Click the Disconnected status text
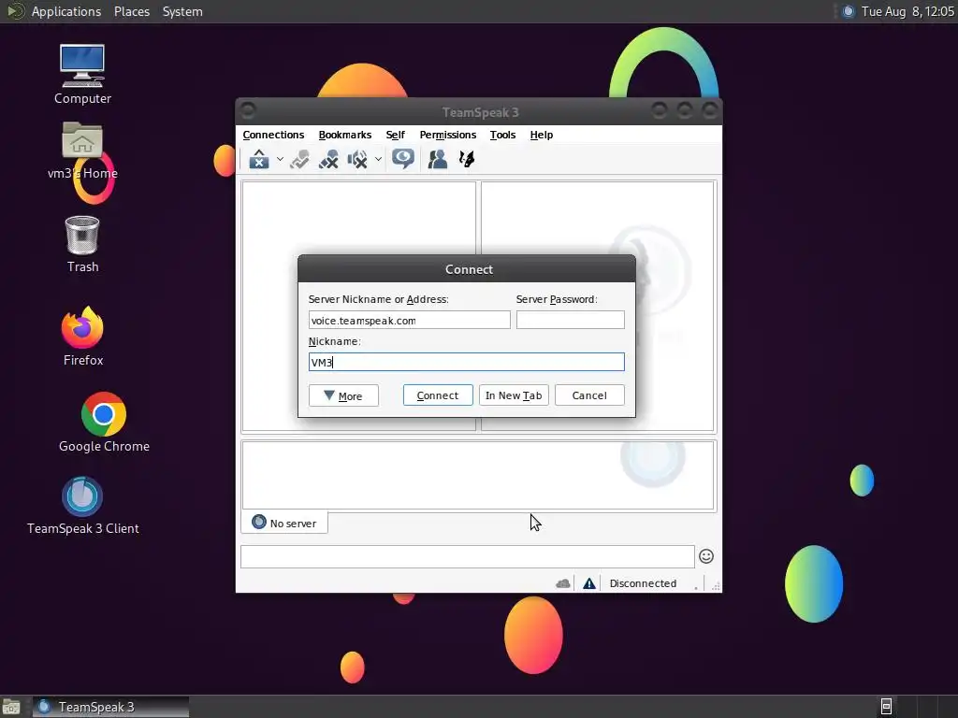Viewport: 958px width, 718px height. pos(643,583)
